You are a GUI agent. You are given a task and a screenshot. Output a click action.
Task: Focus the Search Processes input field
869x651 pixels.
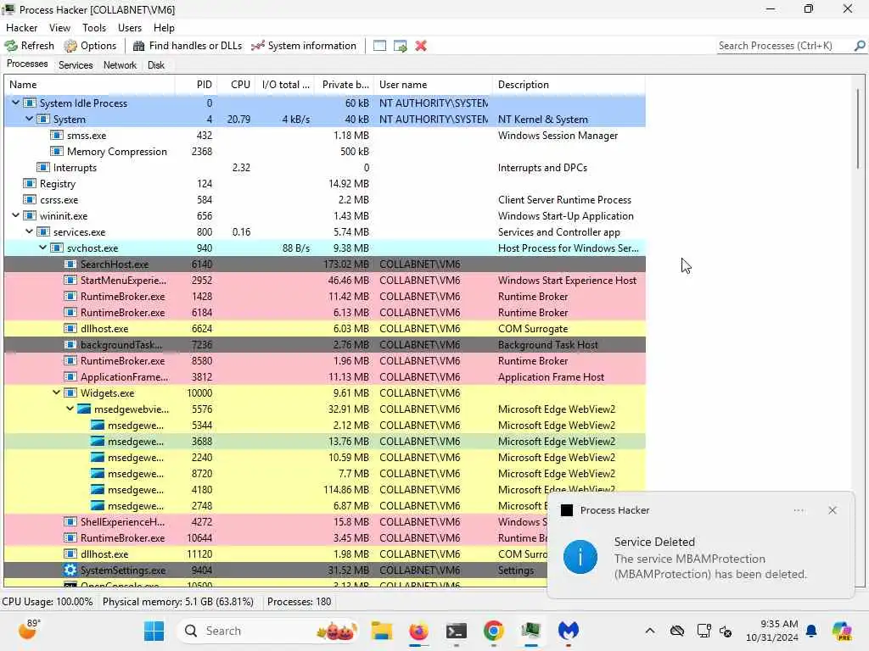click(x=784, y=46)
